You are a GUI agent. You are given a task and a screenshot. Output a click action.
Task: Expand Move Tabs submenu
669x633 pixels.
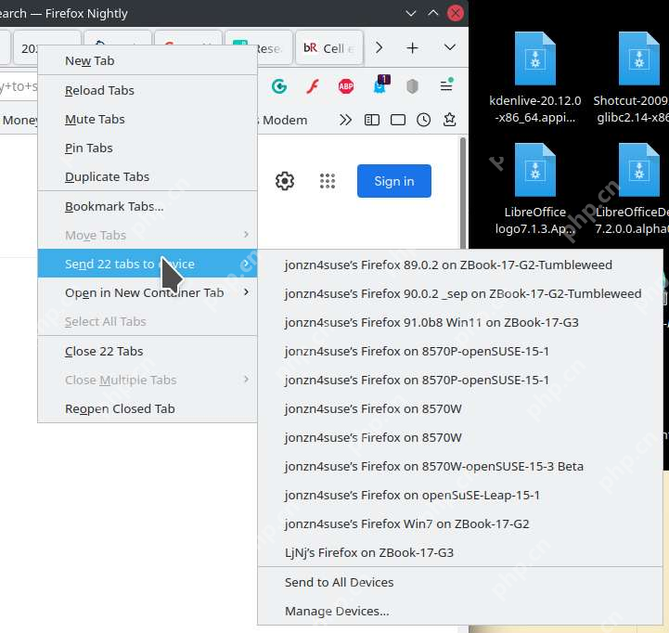[148, 235]
